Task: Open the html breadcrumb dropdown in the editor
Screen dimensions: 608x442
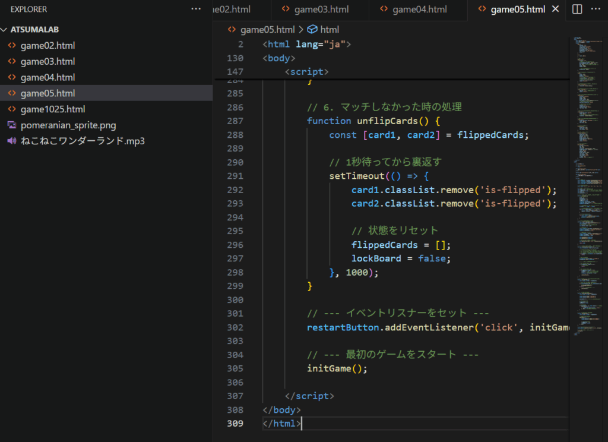Action: click(331, 29)
